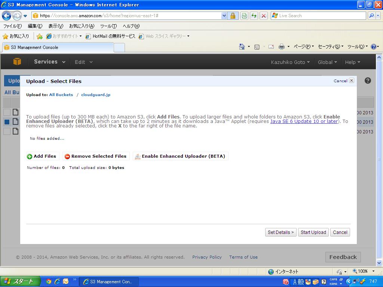This screenshot has height=287, width=383.
Task: Open the ツール(T) menu in menu bar
Action: (x=108, y=26)
